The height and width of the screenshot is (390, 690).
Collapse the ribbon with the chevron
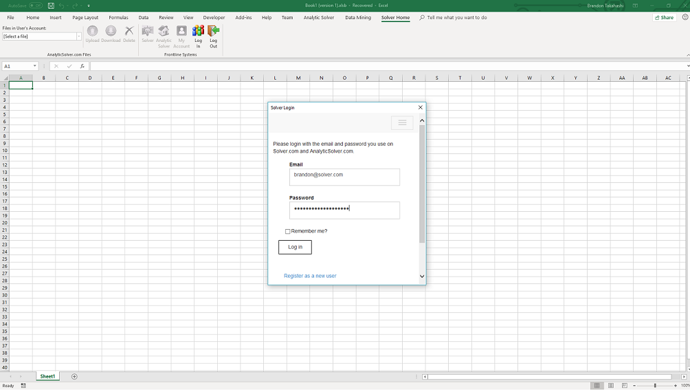tap(687, 54)
